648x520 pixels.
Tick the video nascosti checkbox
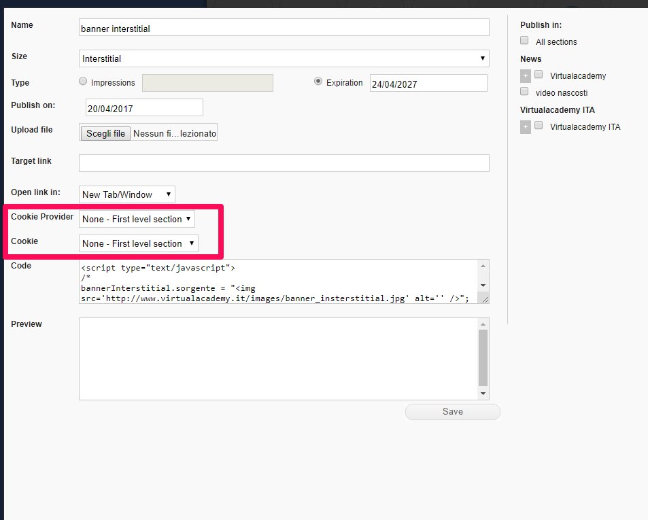[x=524, y=91]
